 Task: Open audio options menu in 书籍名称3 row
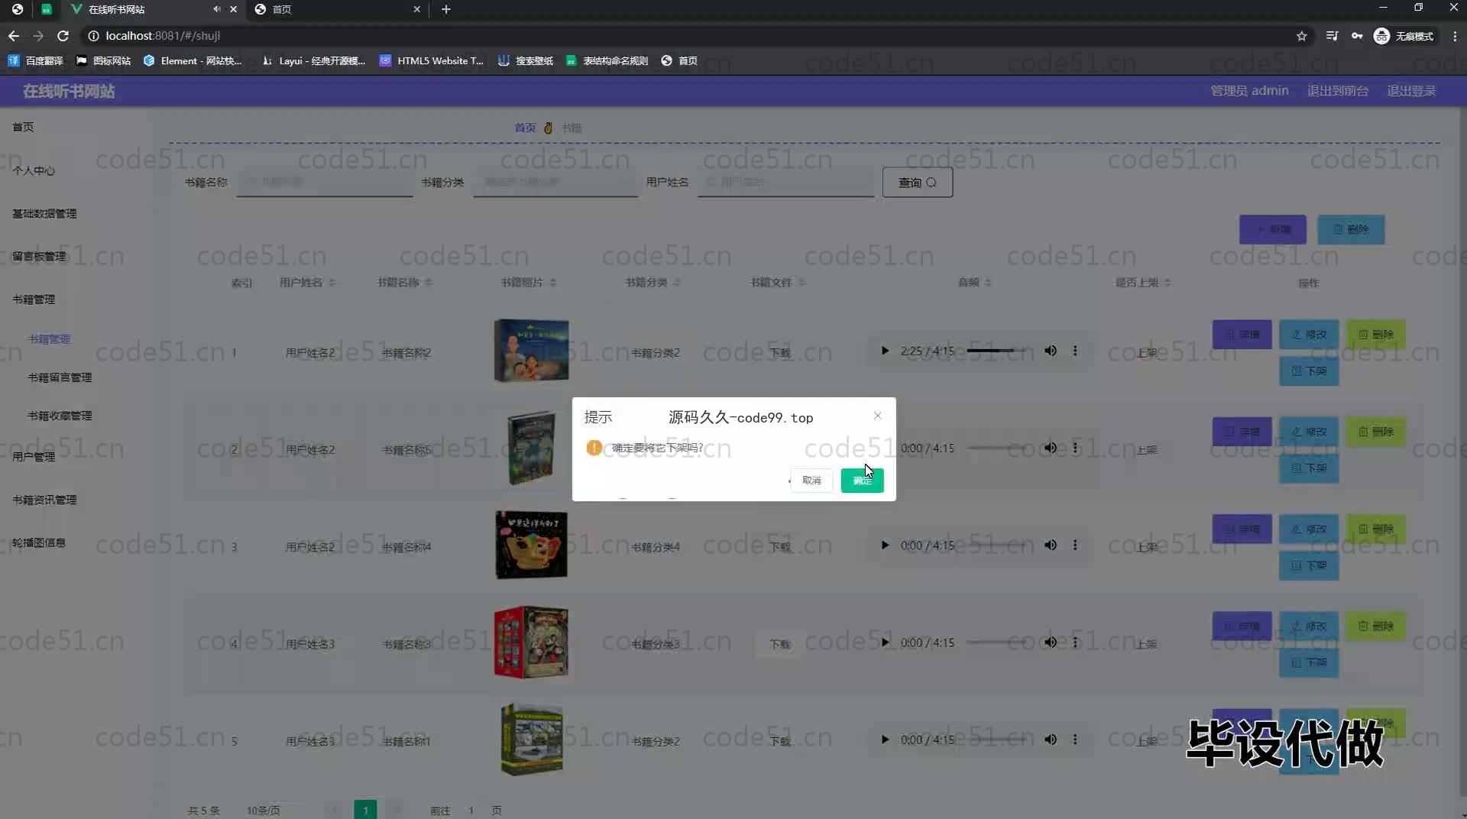1075,643
